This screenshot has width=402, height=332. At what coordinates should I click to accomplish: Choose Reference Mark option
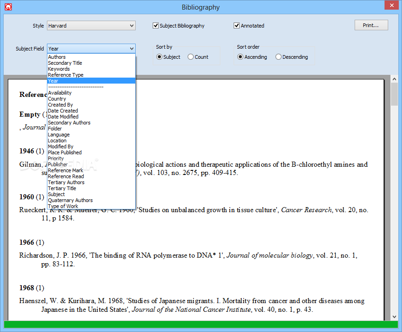coord(91,170)
